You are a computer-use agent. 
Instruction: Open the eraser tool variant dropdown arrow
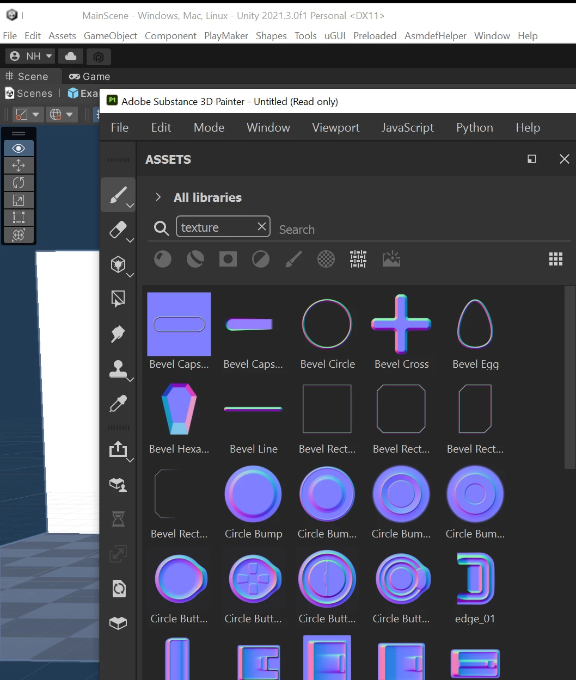point(130,240)
